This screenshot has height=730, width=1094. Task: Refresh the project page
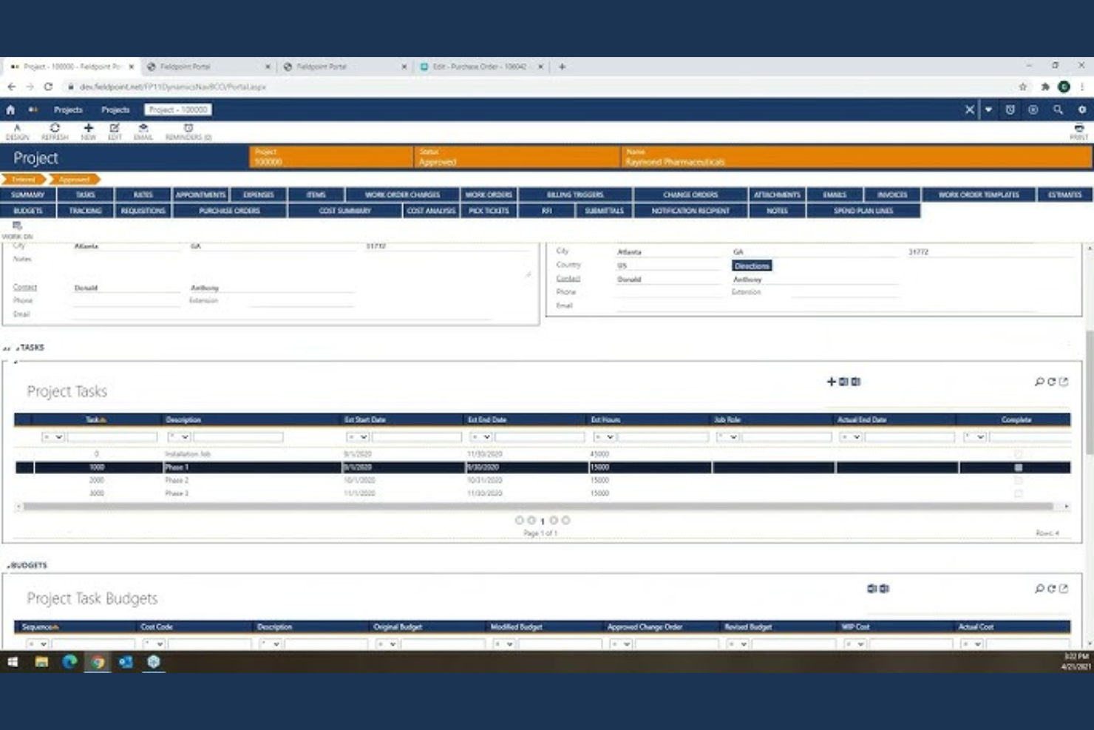[x=55, y=132]
